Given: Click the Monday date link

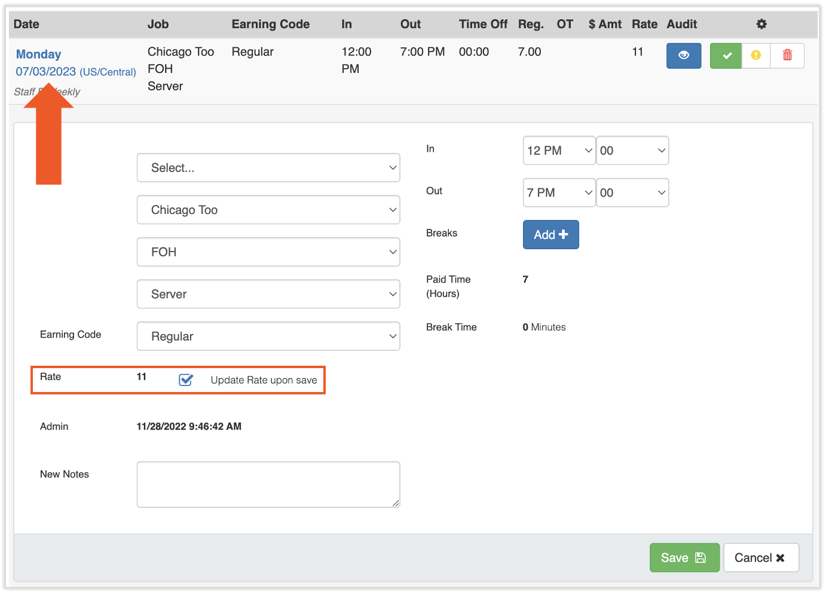Looking at the screenshot, I should (x=39, y=54).
